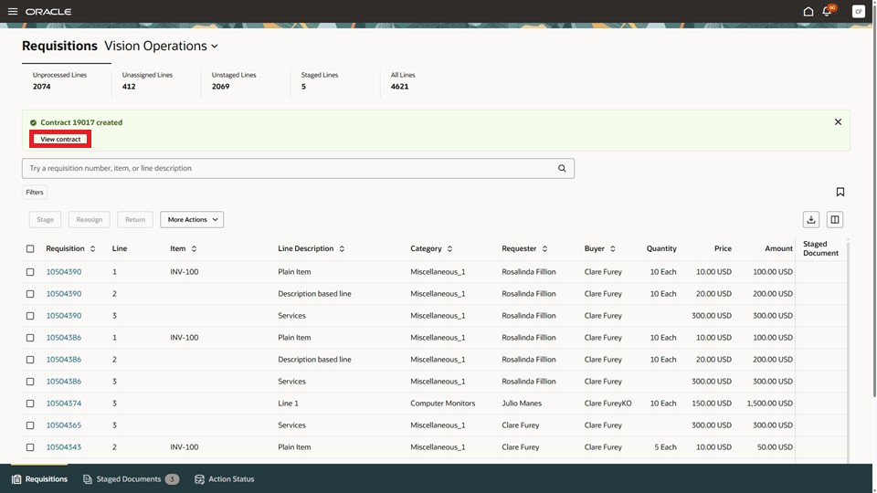Open the CF user profile avatar
877x493 pixels.
pos(858,11)
